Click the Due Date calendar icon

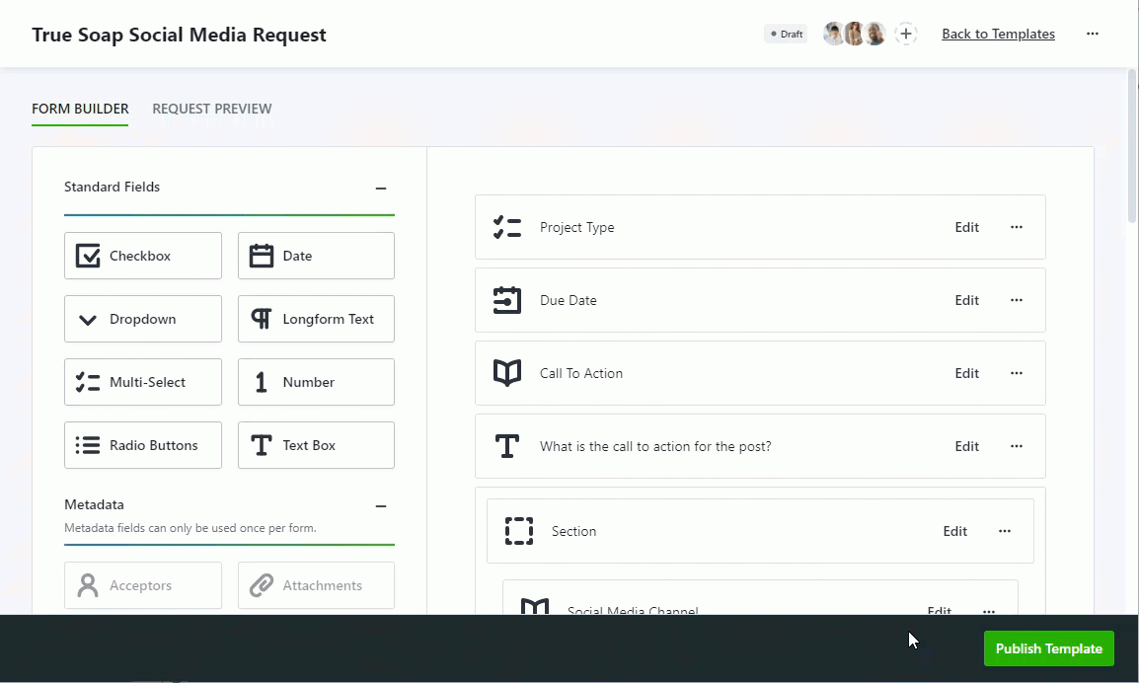tap(507, 300)
